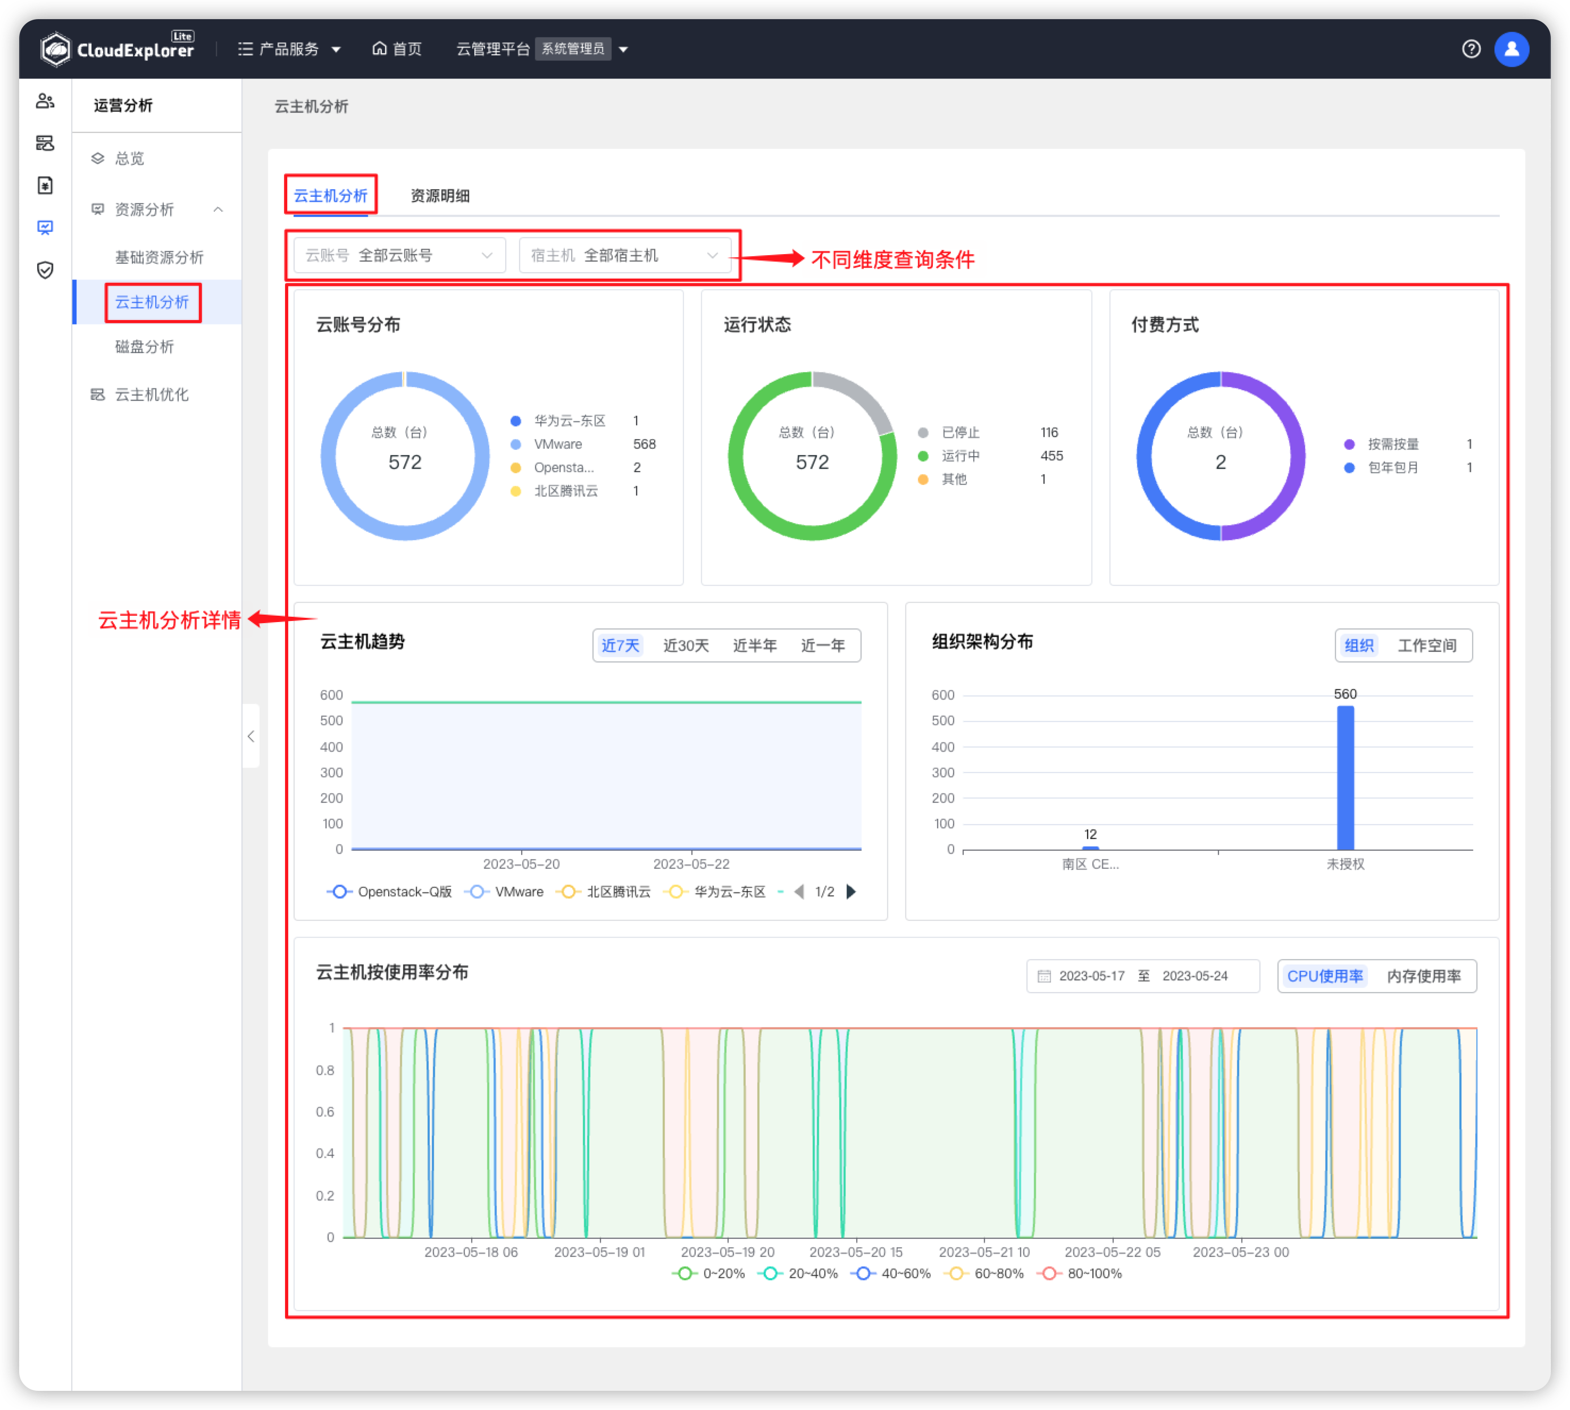This screenshot has height=1410, width=1570.
Task: Go to 首页 in top navigation
Action: (x=407, y=49)
